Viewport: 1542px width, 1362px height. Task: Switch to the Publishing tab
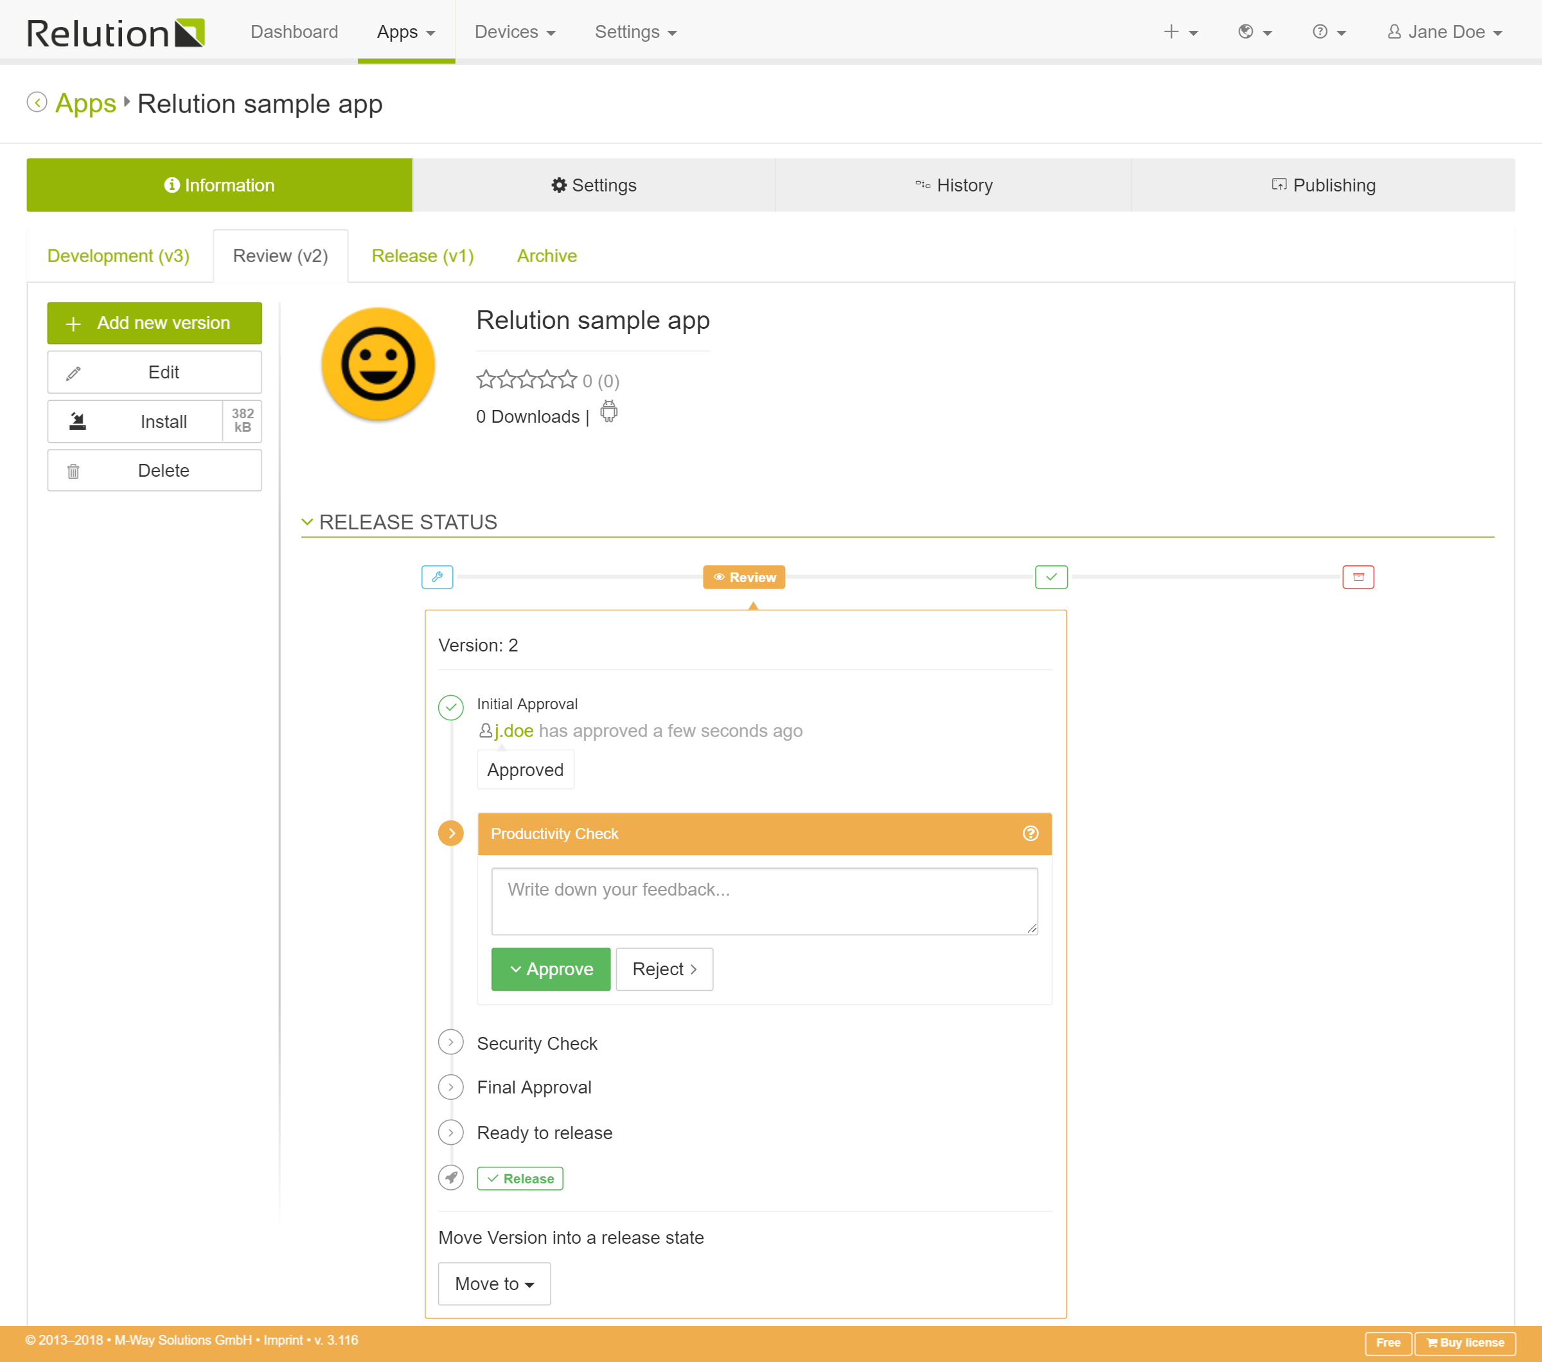[1323, 185]
